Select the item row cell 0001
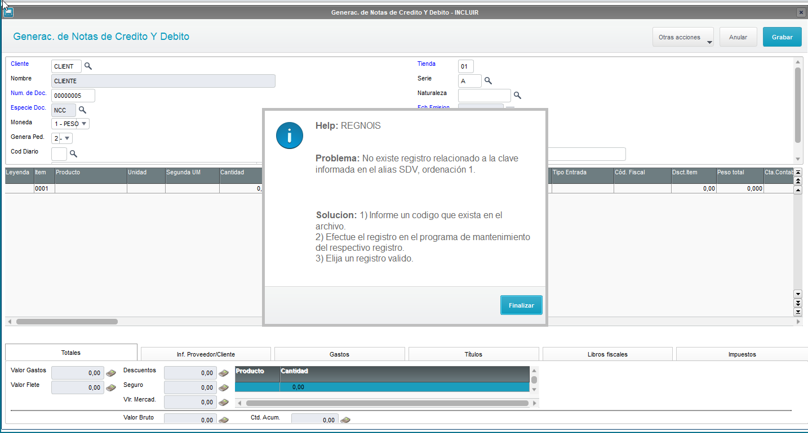The width and height of the screenshot is (808, 433). pos(45,189)
